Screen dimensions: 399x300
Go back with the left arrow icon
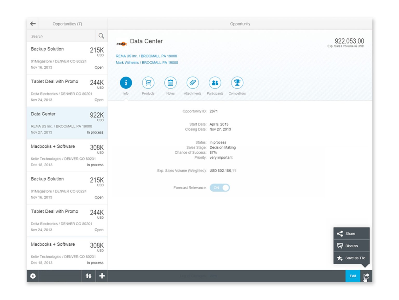point(33,24)
